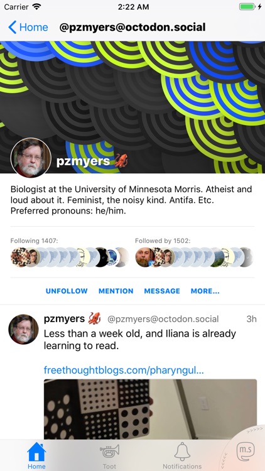The image size is (265, 471).
Task: Open the post's dotted pattern image
Action: (x=150, y=409)
